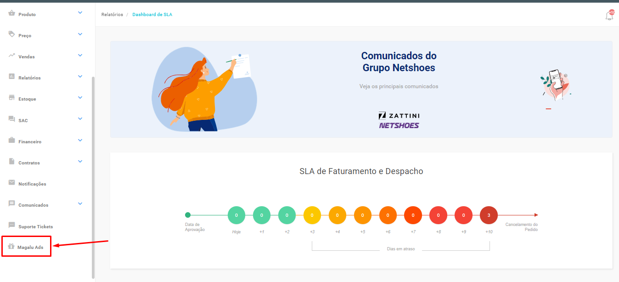Expand the Produto menu chevron

80,13
